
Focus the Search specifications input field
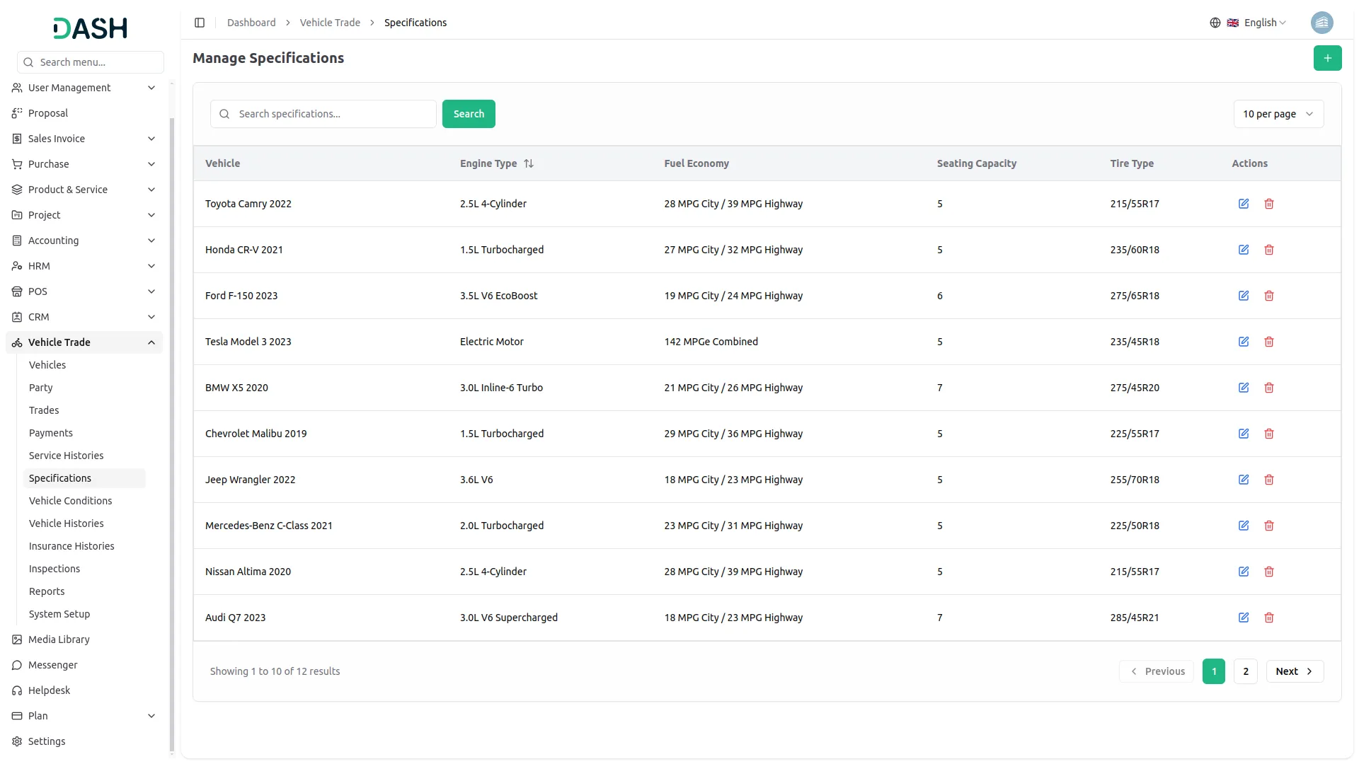333,114
